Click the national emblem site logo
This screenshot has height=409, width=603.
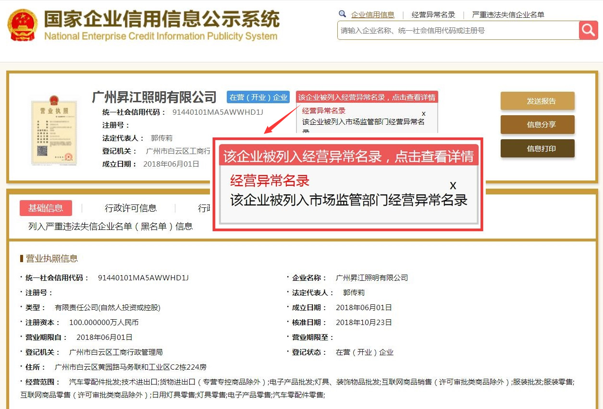coord(22,25)
